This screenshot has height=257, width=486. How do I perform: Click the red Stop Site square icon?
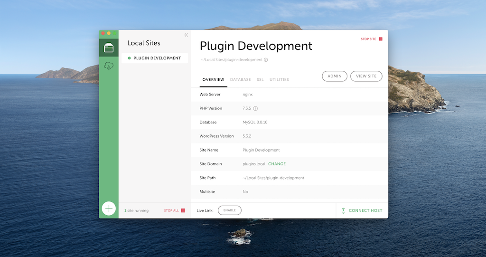coord(380,39)
